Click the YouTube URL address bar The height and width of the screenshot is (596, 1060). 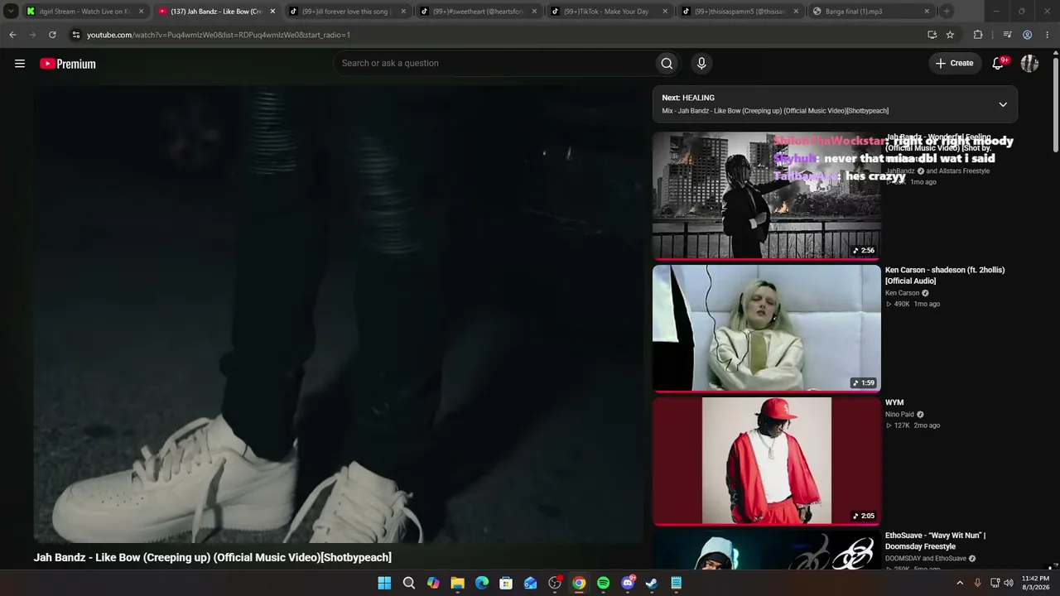point(497,35)
